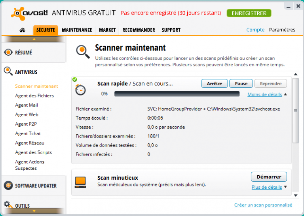Click the Résumé eye icon

(8, 53)
